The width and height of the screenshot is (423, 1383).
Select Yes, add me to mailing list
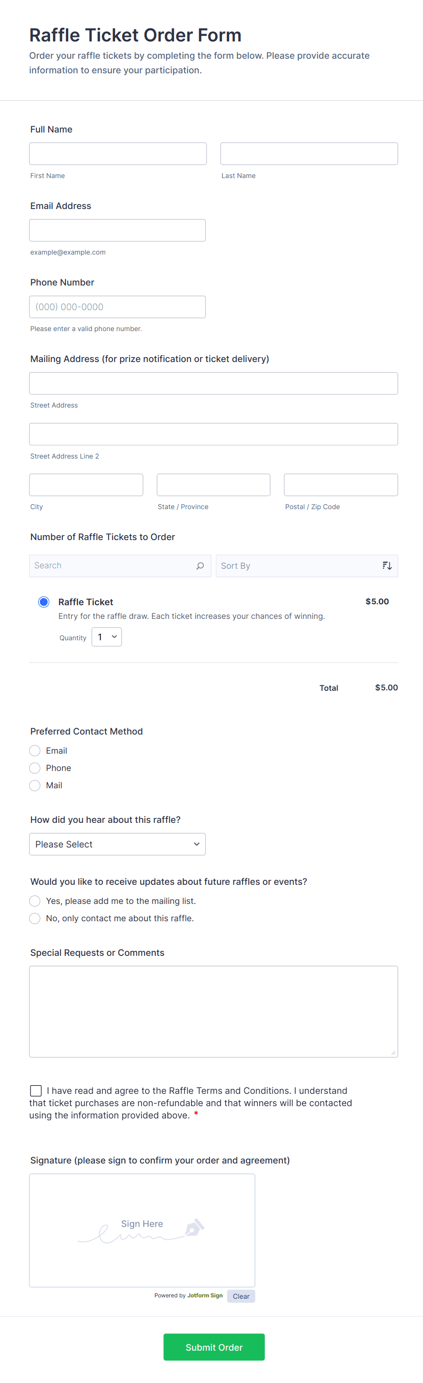click(35, 901)
